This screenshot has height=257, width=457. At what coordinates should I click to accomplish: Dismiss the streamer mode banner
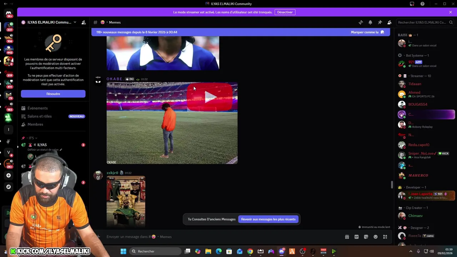pyautogui.click(x=451, y=12)
